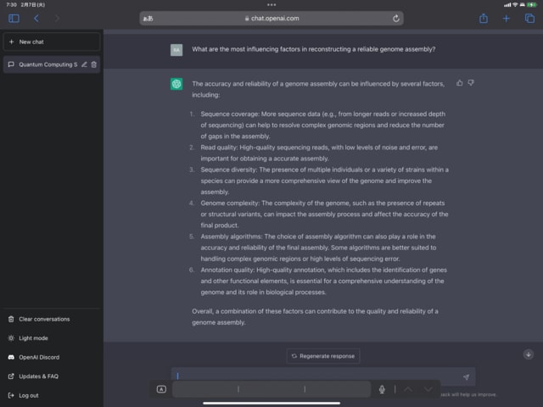Give the response a thumbs down

[471, 83]
